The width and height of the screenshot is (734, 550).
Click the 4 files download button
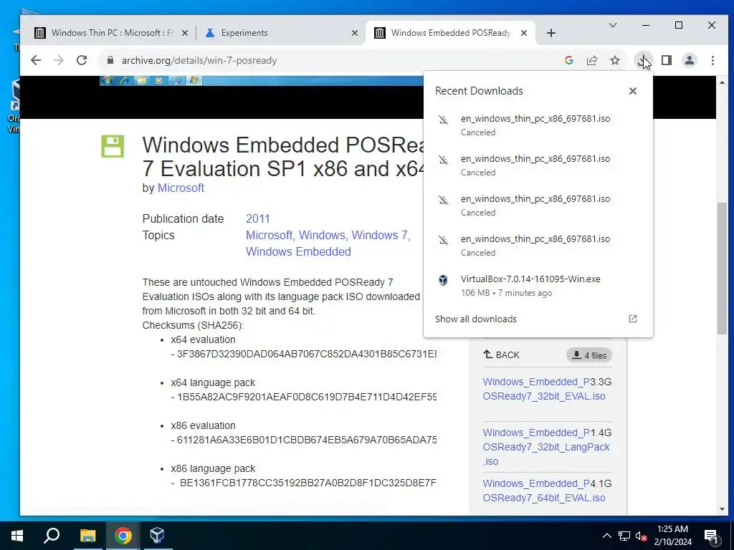(589, 355)
